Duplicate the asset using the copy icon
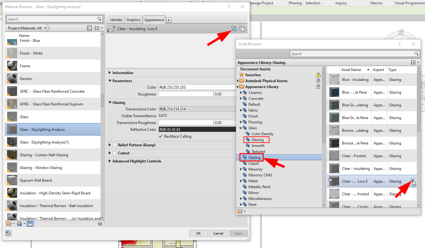425x248 pixels. pos(243,28)
